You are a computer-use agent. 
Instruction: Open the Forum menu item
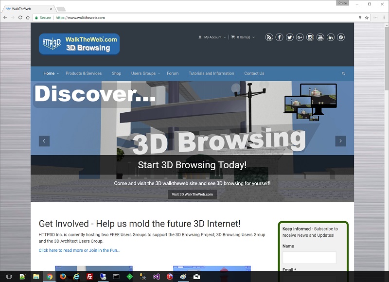(x=173, y=73)
